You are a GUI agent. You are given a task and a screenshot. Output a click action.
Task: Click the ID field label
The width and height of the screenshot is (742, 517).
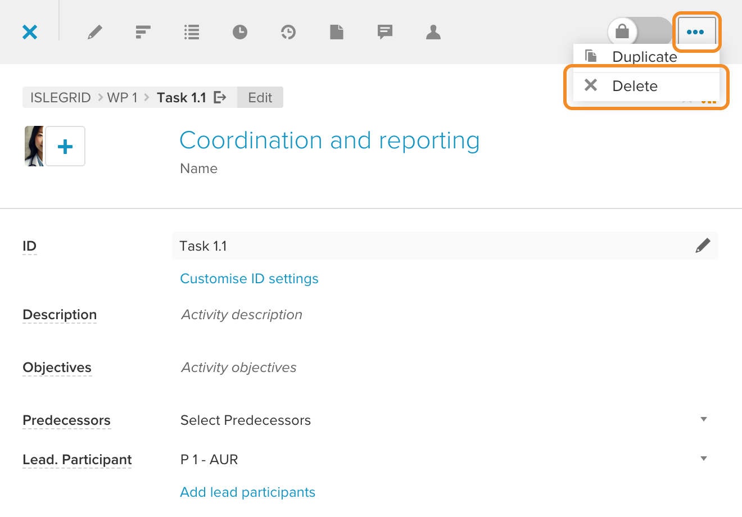click(29, 246)
